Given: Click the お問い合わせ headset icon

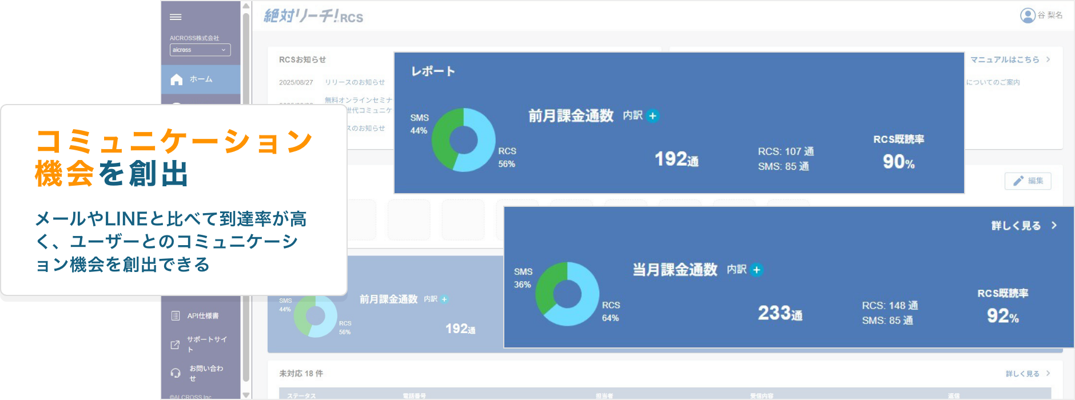Looking at the screenshot, I should pos(176,373).
